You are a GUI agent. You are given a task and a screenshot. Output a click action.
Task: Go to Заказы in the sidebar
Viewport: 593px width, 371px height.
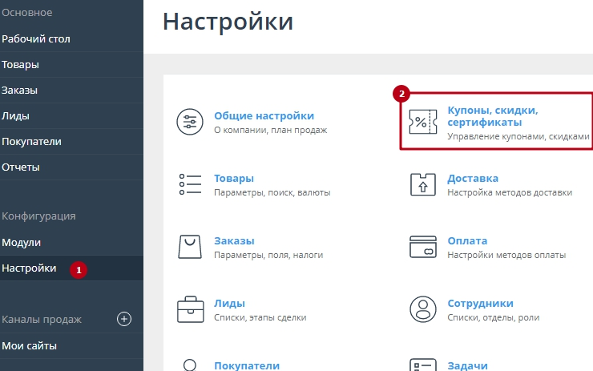tap(20, 90)
